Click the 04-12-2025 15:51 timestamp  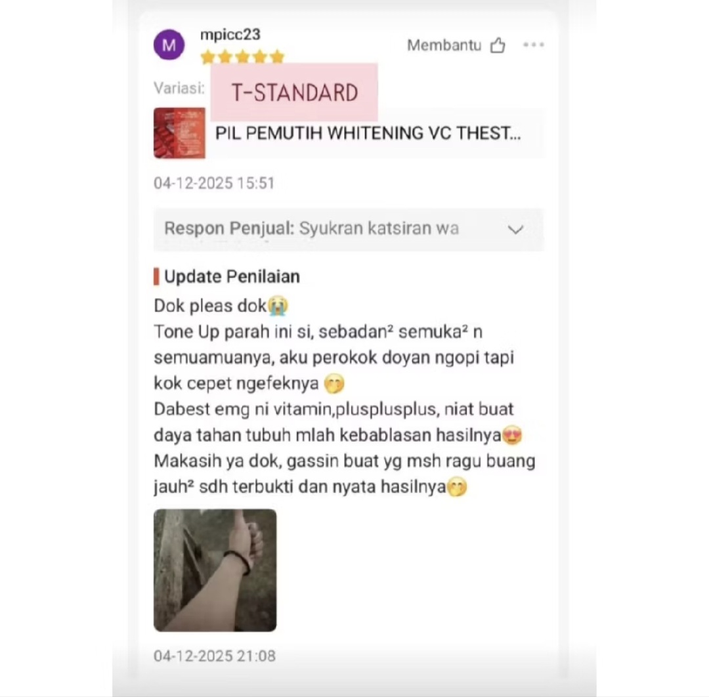[x=214, y=183]
